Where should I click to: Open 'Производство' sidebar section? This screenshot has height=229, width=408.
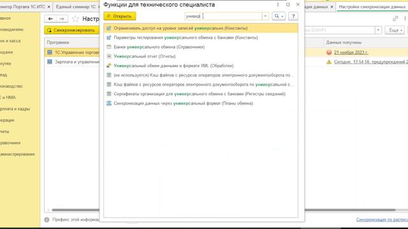click(11, 86)
